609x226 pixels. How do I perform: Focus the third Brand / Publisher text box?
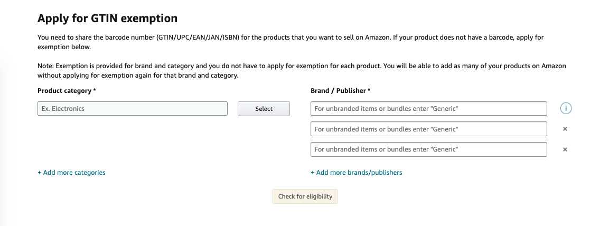click(x=429, y=149)
